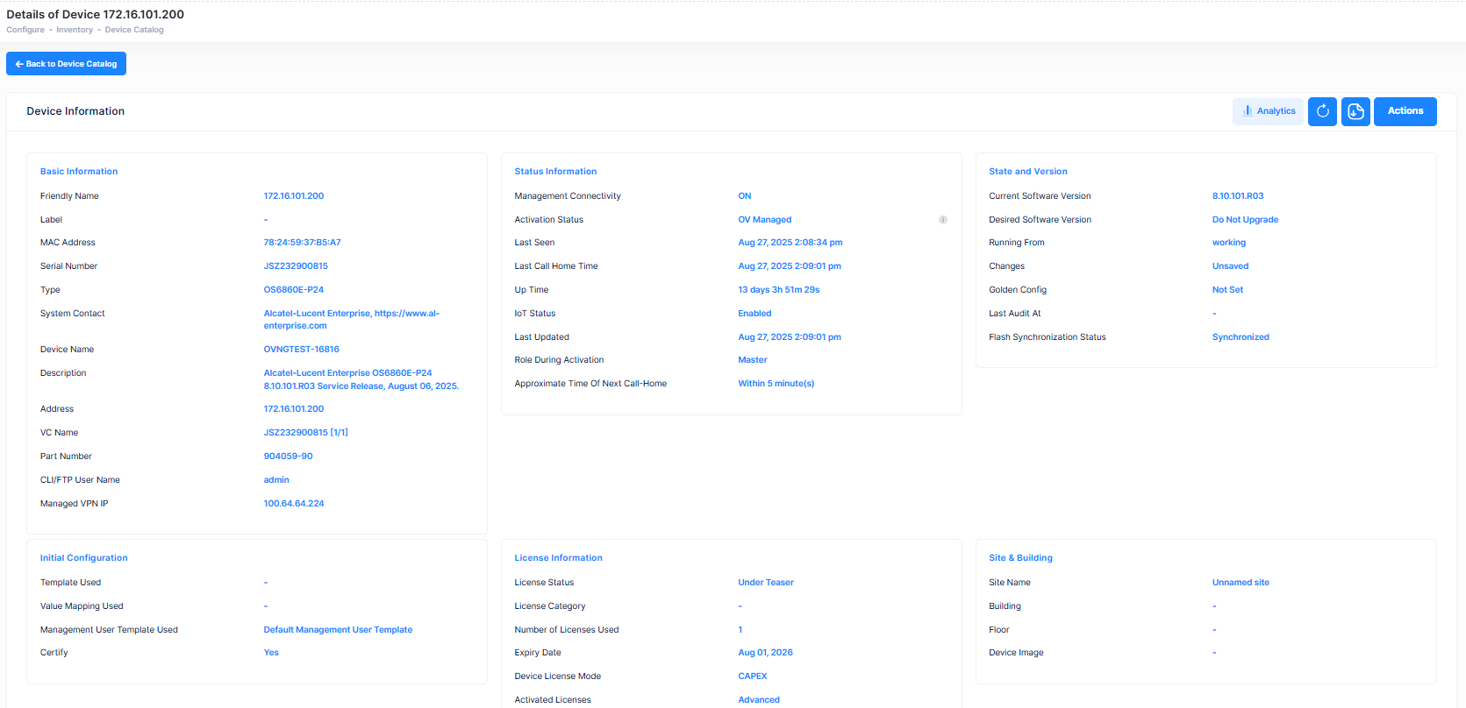The height and width of the screenshot is (708, 1466).
Task: Go back to Device Catalog
Action: pos(67,64)
